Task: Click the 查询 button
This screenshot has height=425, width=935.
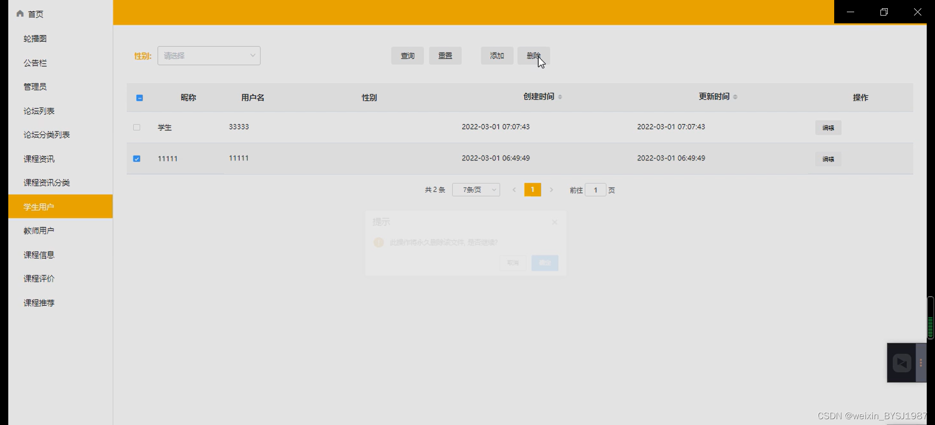Action: pos(408,56)
